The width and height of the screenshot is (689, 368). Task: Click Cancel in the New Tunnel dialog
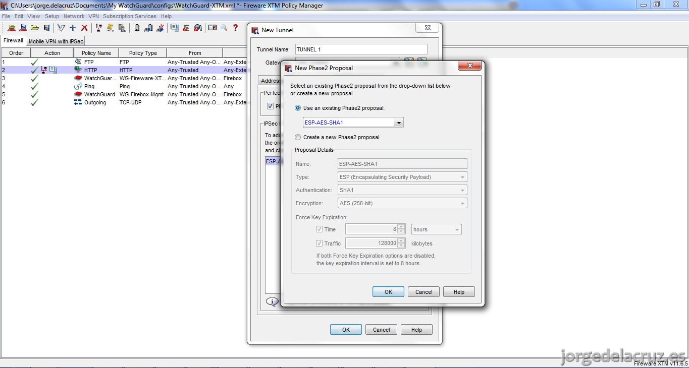(381, 330)
